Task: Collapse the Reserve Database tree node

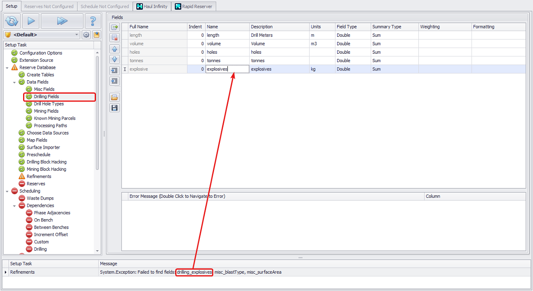Action: point(7,67)
